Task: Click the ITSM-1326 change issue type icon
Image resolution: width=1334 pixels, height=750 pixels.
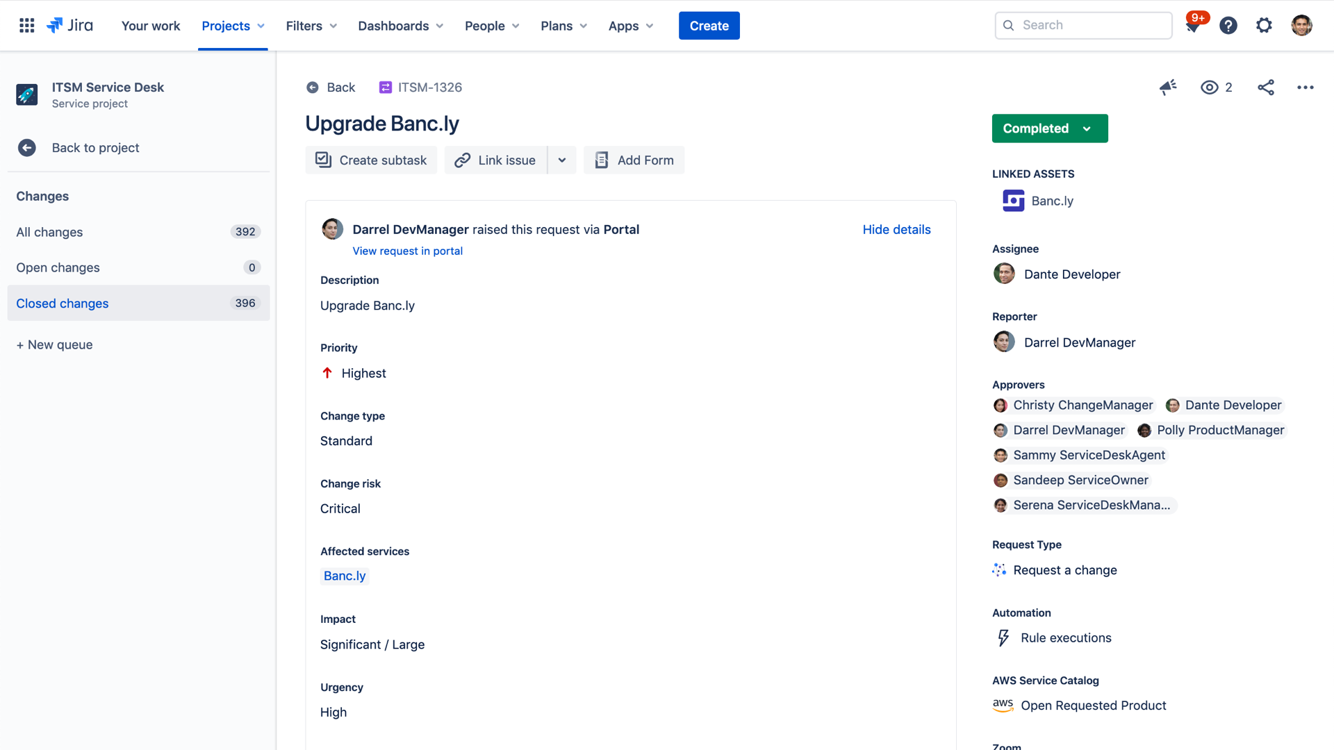Action: click(x=385, y=87)
